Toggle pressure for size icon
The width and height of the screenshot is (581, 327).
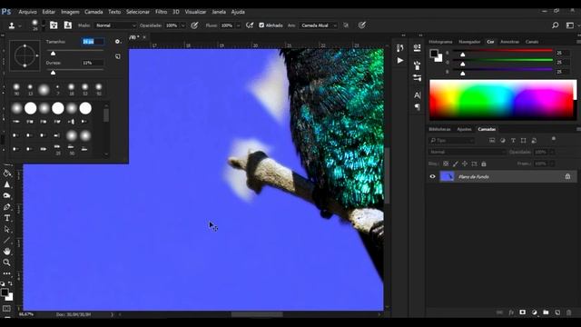pyautogui.click(x=362, y=25)
